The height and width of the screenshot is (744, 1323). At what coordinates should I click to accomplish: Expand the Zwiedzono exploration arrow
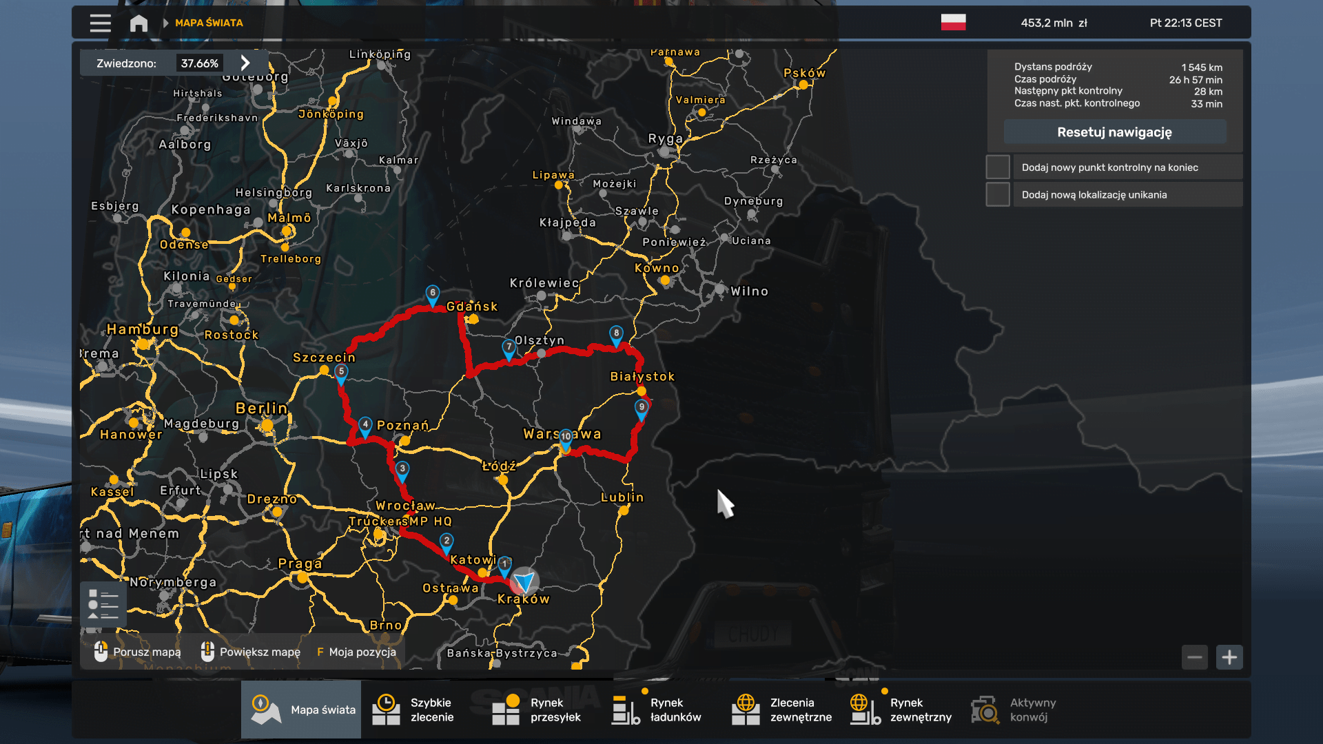(x=245, y=63)
